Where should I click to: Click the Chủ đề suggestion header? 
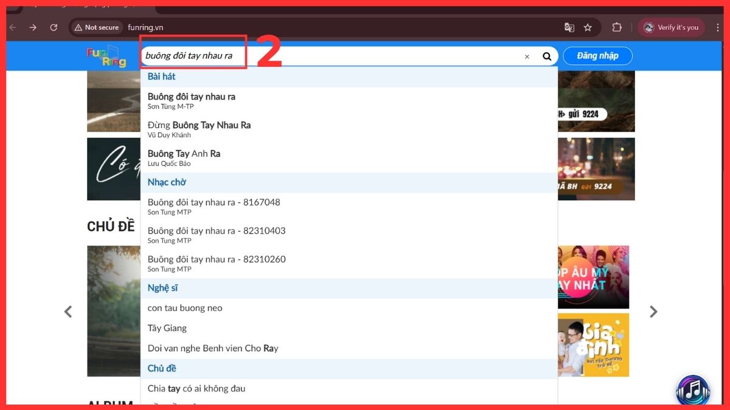pyautogui.click(x=349, y=369)
